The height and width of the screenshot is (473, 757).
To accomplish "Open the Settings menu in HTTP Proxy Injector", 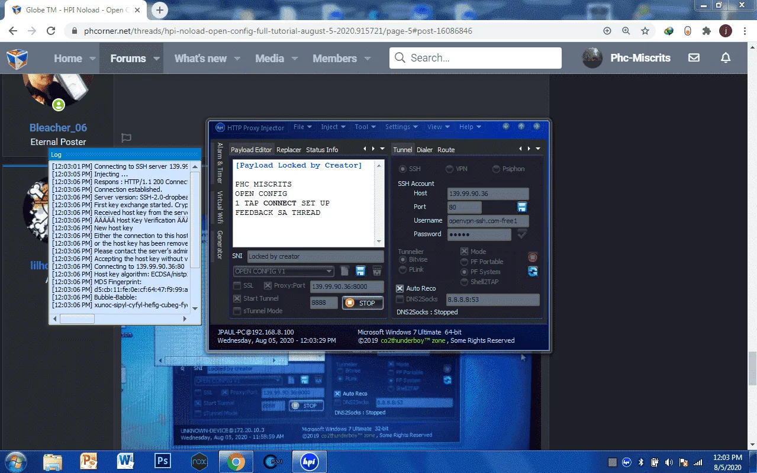I will 401,127.
